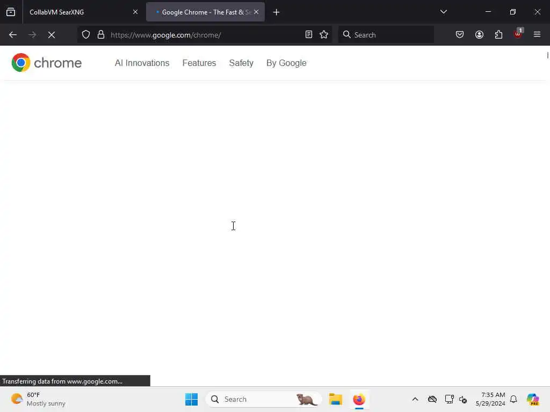The height and width of the screenshot is (412, 550).
Task: Open the uBlock Origin extension icon
Action: click(x=518, y=34)
